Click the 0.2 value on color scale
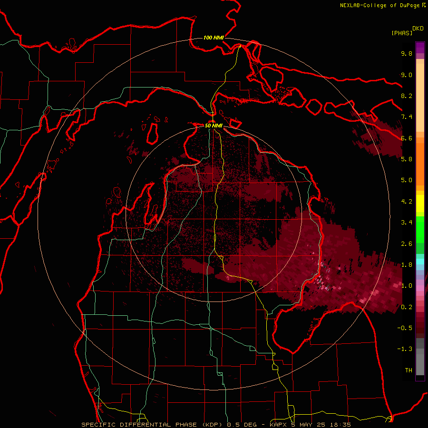The width and height of the screenshot is (428, 428). click(x=407, y=307)
